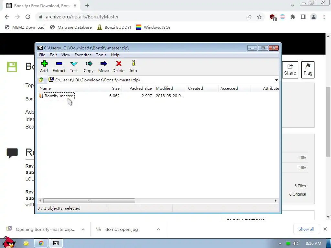Open the Bonzi BUDDY! bookmark

click(x=114, y=27)
